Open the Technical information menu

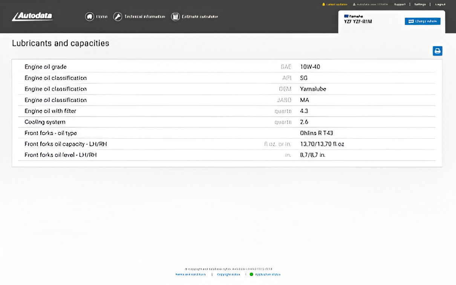point(145,17)
